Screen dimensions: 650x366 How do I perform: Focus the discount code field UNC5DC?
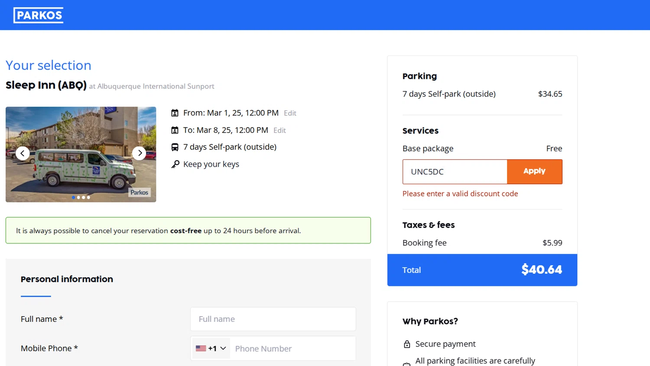[455, 172]
